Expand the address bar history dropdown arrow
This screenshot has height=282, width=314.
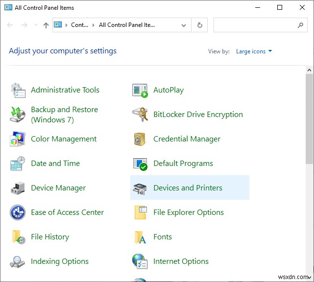click(x=184, y=25)
